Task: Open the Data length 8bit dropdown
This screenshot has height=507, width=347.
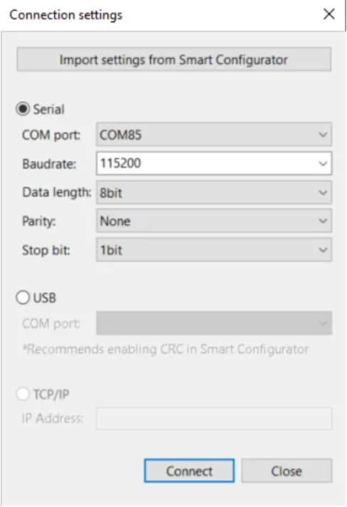Action: [x=214, y=192]
